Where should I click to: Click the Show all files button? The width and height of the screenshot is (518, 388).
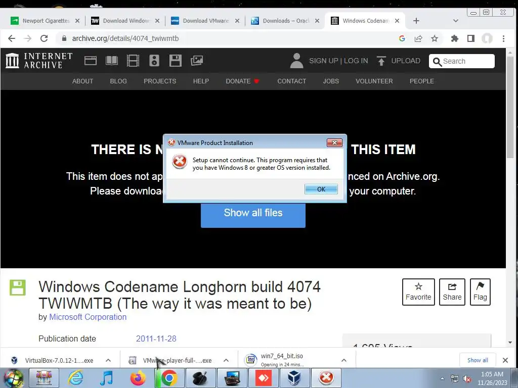[253, 215]
